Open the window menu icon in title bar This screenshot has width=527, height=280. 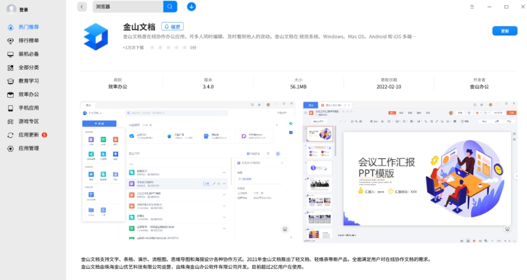point(472,7)
